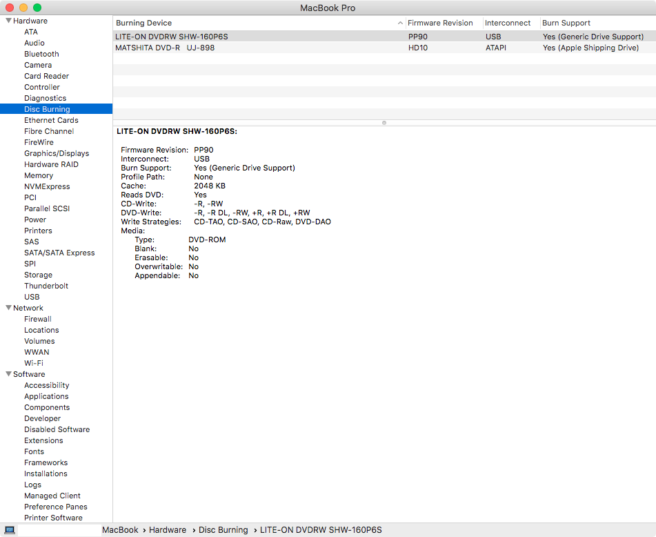Open Parallel SCSI section

[x=47, y=208]
